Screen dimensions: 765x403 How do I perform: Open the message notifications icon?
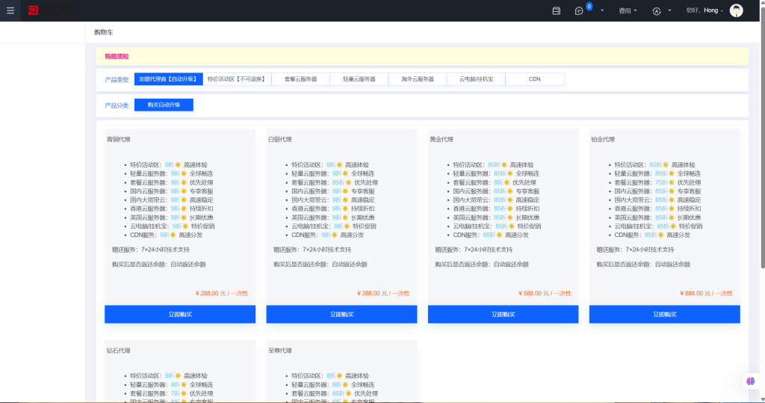click(x=579, y=10)
